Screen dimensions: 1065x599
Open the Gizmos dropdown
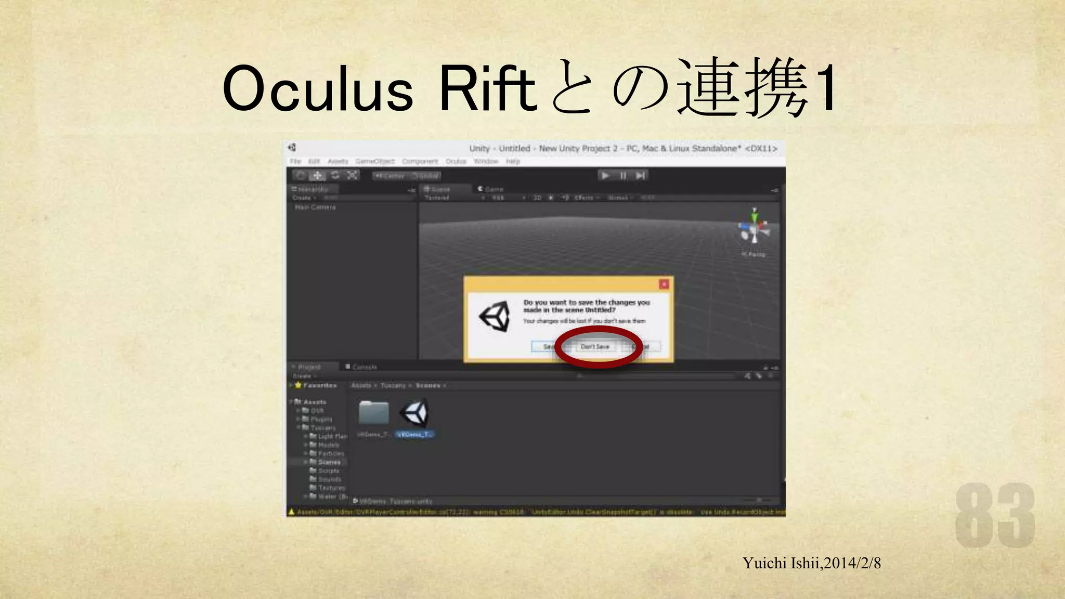click(x=620, y=198)
